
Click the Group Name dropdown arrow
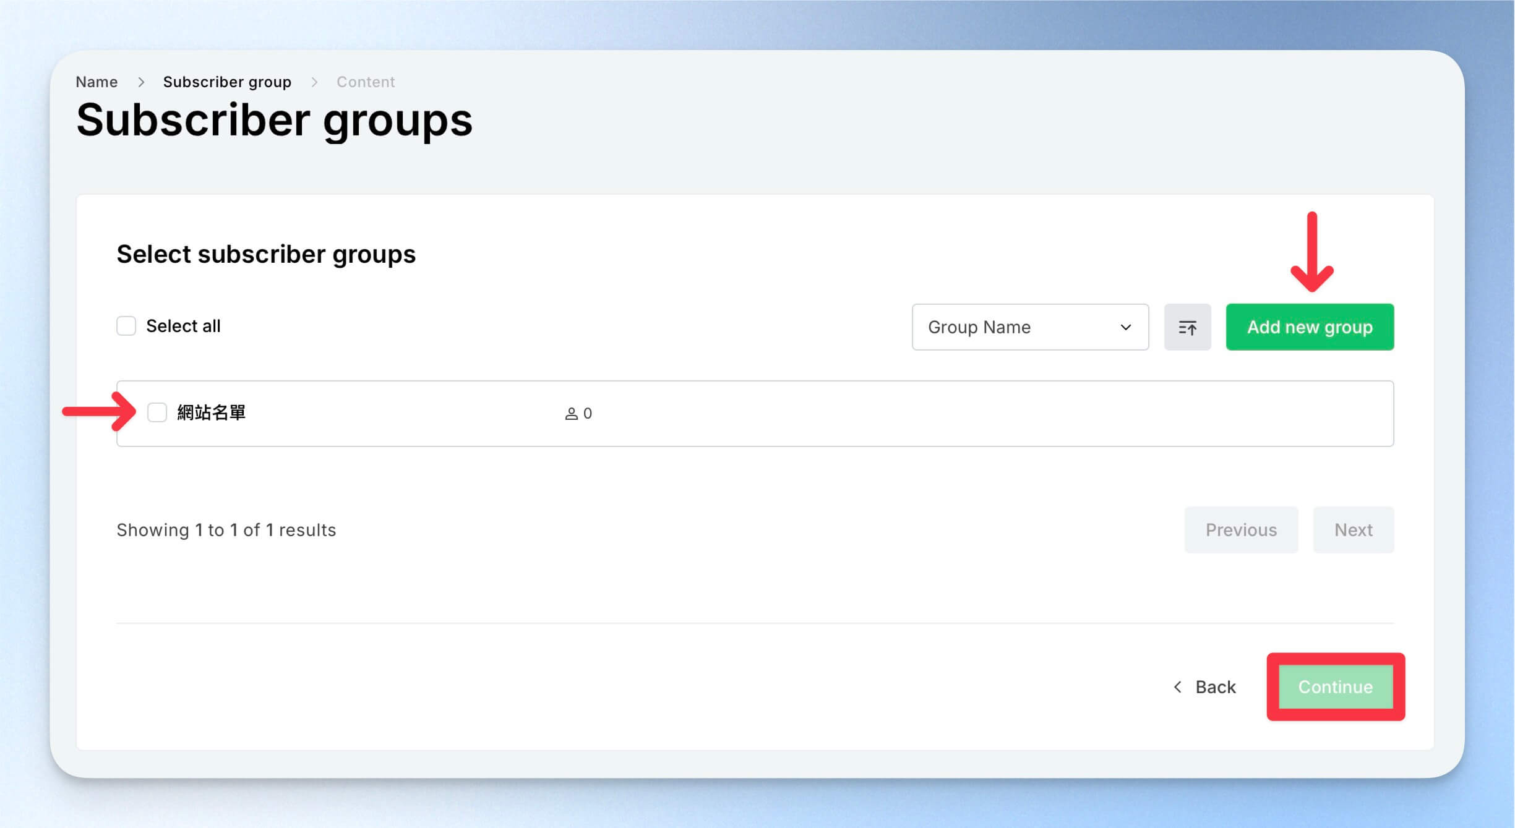point(1126,327)
